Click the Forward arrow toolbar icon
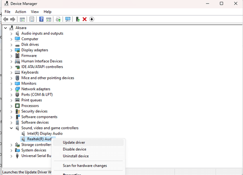The height and width of the screenshot is (175, 243). 13,19
